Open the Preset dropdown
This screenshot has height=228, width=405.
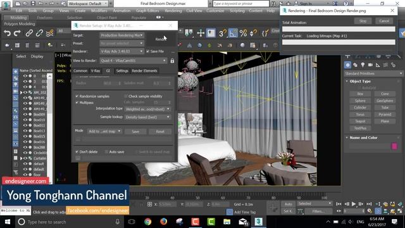pyautogui.click(x=122, y=44)
